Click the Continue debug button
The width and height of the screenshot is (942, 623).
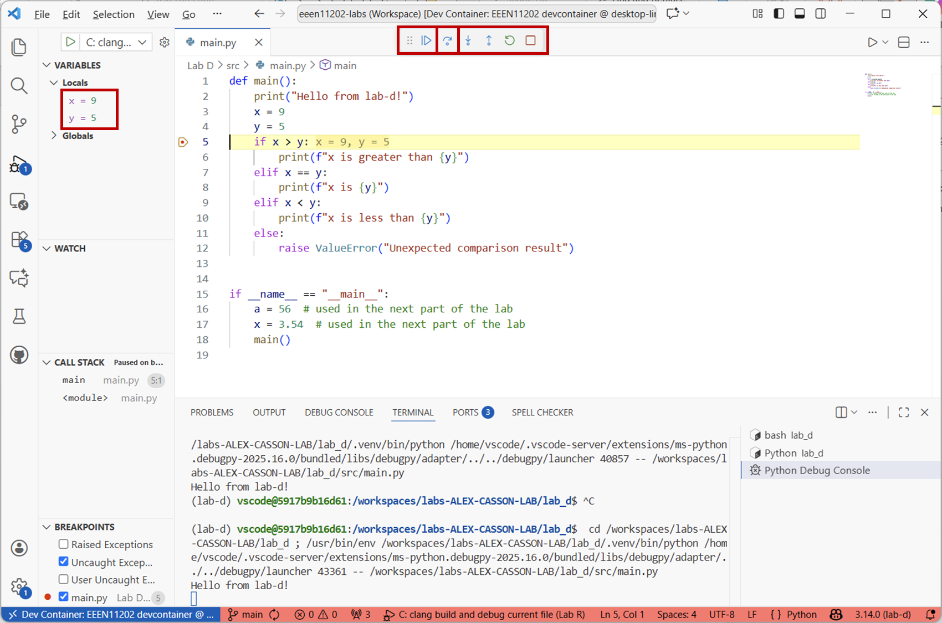[426, 40]
